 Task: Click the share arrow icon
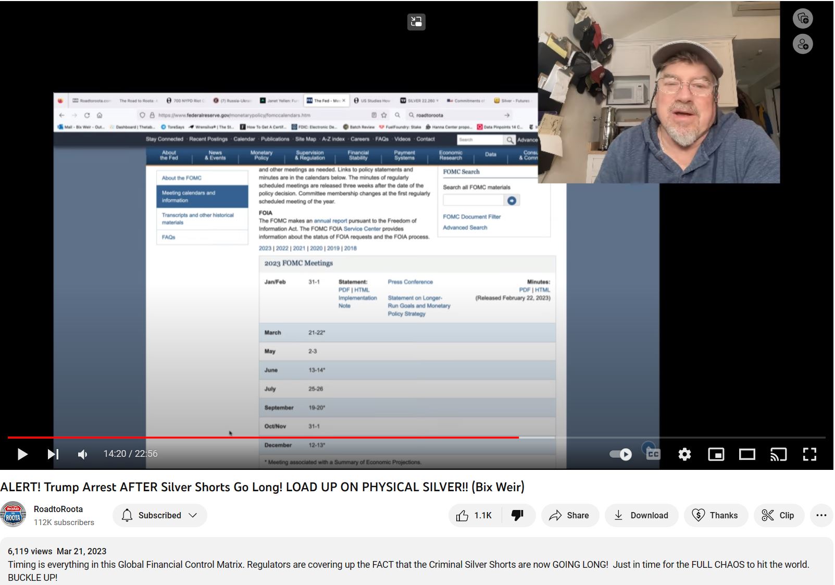(x=555, y=515)
